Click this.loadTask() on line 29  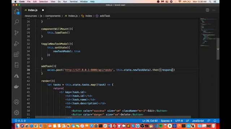pos(58,33)
